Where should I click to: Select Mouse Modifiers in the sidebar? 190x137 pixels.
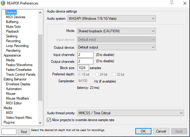17,98
